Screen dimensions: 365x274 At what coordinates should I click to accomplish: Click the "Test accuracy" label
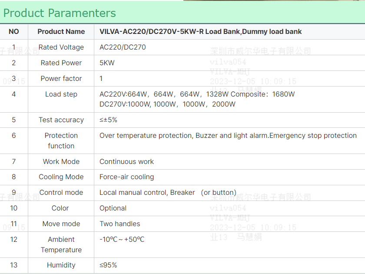(x=61, y=120)
